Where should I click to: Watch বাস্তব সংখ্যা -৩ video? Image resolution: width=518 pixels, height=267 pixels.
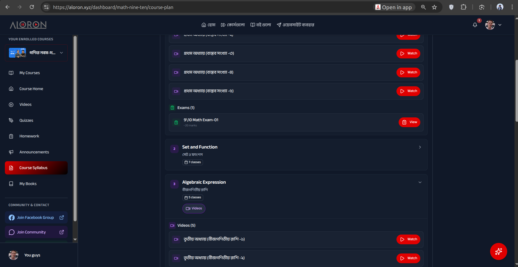point(408,54)
